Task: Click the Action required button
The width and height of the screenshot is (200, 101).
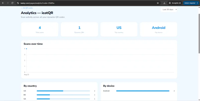Action: [191, 3]
